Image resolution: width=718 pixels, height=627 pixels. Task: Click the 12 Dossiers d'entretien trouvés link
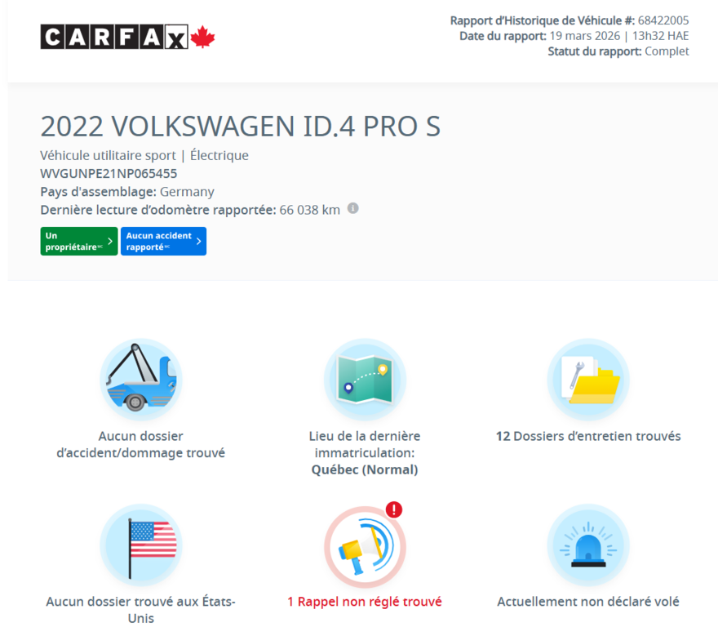(587, 436)
